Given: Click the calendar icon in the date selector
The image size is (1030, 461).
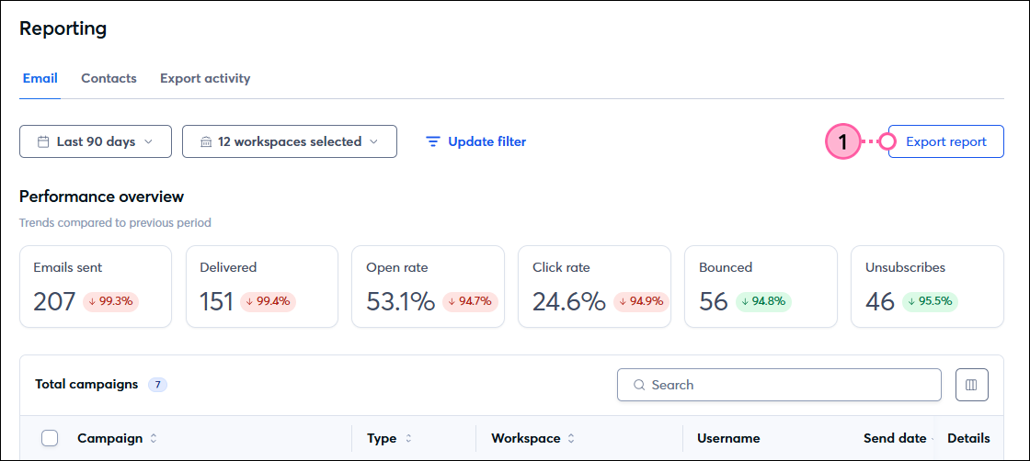Looking at the screenshot, I should [43, 141].
